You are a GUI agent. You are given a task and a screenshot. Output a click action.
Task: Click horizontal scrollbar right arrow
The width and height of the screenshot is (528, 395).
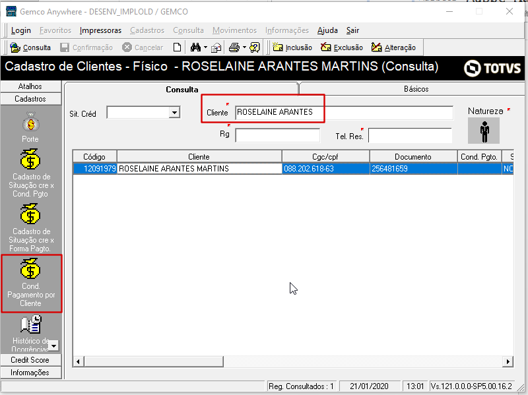(508, 361)
